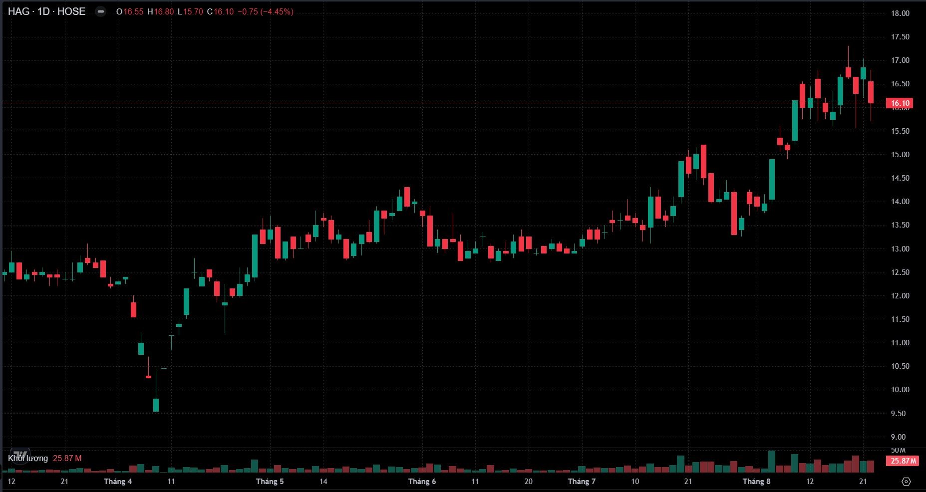Click the gray market status icon beside HOSE
This screenshot has height=492, width=926.
coord(100,11)
